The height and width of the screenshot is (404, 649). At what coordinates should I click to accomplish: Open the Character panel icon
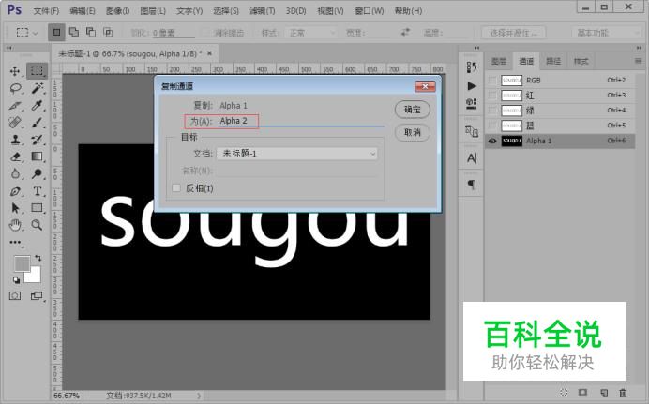[x=472, y=158]
